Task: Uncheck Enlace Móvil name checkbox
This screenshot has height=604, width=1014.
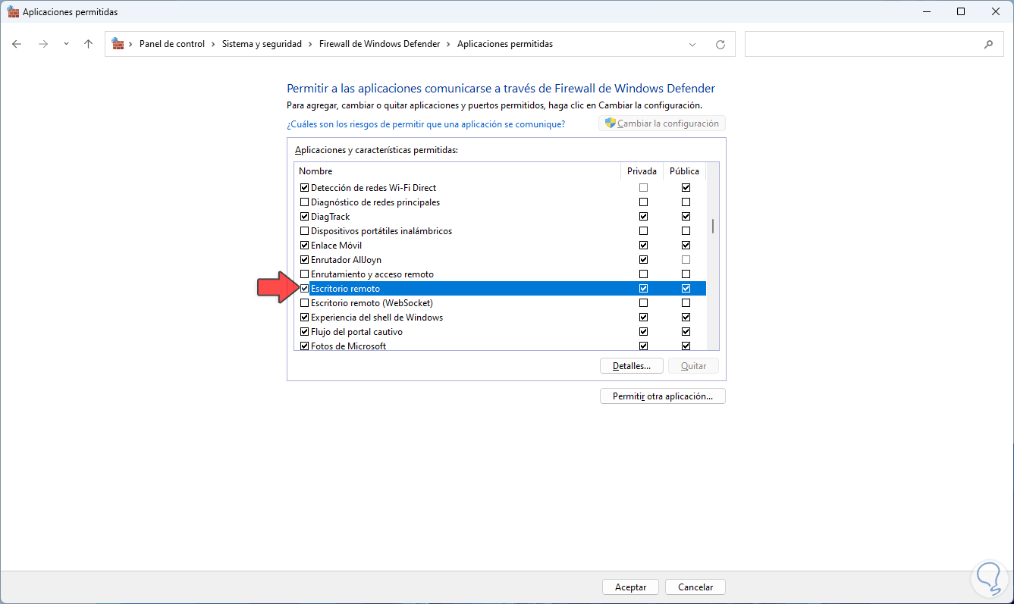Action: pyautogui.click(x=305, y=246)
